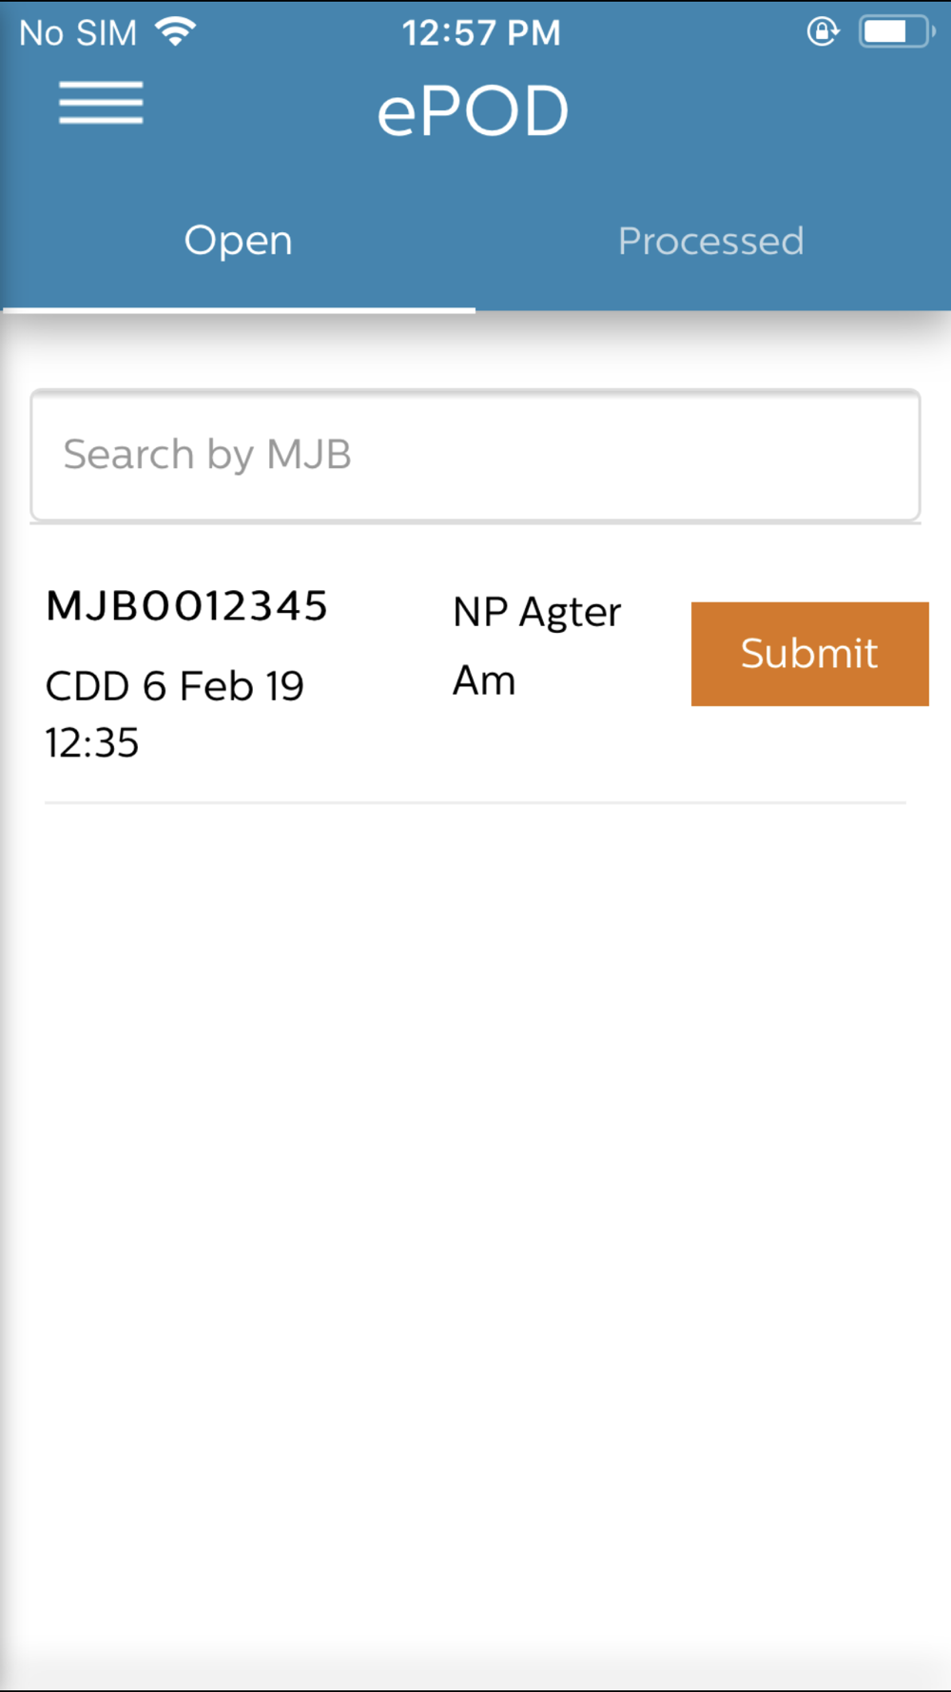The width and height of the screenshot is (951, 1692).
Task: Focus the Search by MJB field
Action: click(475, 455)
